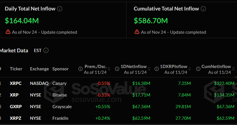Open the GXRP ticker link
Image resolution: width=237 pixels, height=125 pixels.
tap(15, 107)
